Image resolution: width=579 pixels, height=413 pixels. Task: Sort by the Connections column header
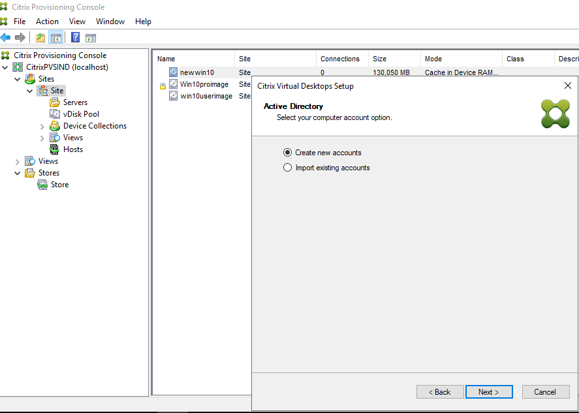[x=342, y=59]
